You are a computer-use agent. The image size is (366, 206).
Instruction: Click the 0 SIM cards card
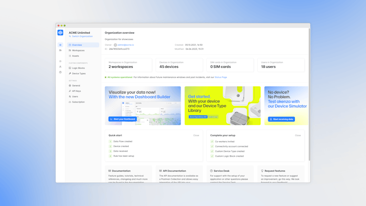[230, 65]
